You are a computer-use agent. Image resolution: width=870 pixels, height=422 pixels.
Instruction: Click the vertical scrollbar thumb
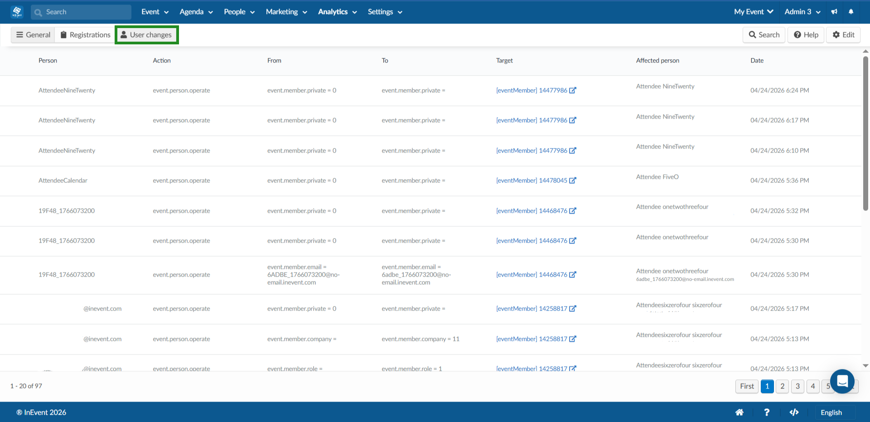pos(865,133)
